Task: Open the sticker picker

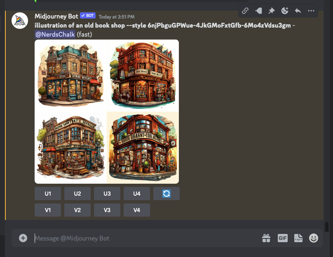Action: [x=298, y=238]
